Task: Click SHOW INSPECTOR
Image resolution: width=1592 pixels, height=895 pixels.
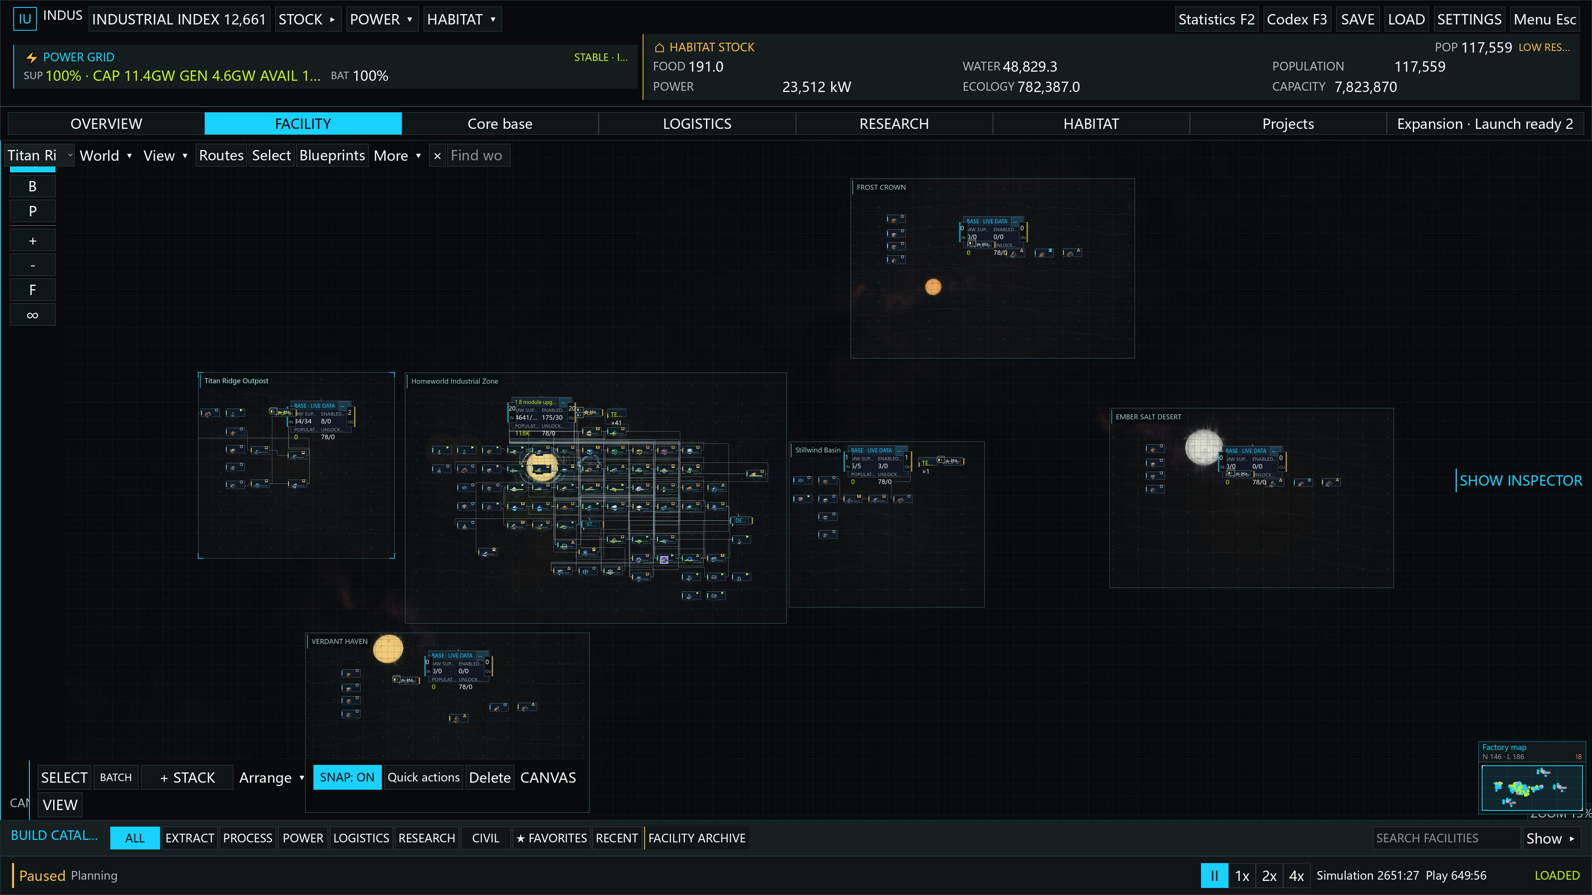Action: (1520, 481)
